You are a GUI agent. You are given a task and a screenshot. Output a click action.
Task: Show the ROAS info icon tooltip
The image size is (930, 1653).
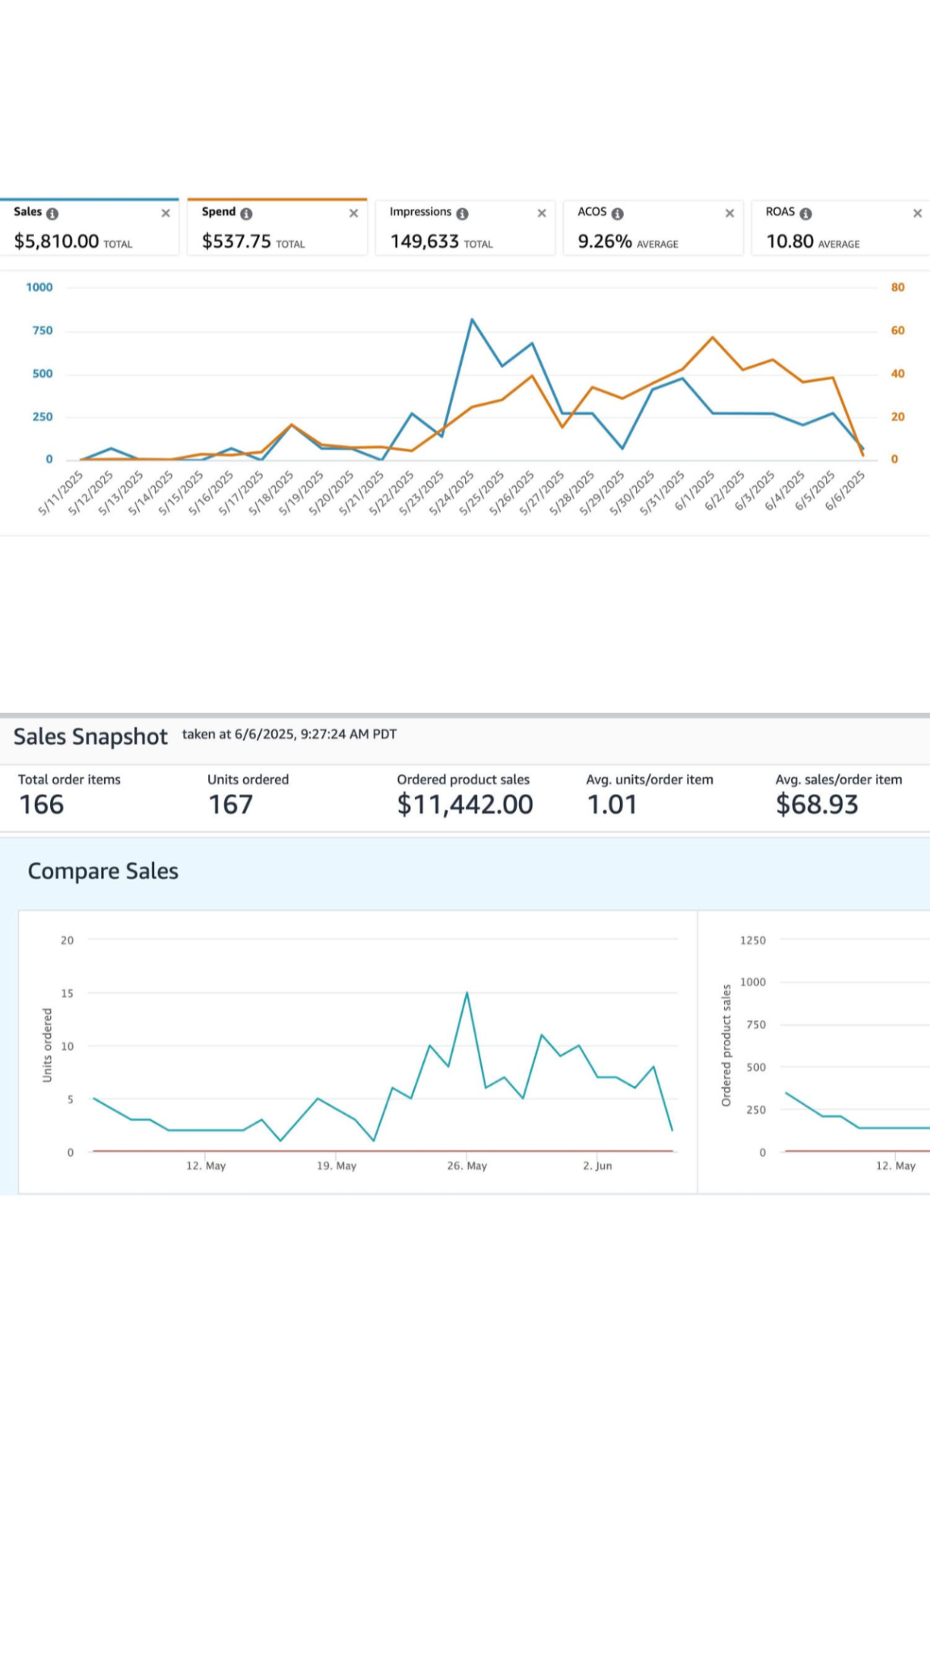pos(806,214)
